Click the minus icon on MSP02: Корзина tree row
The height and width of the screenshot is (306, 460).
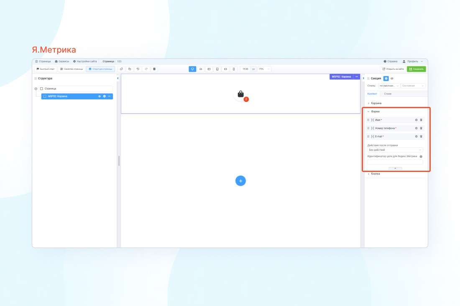pyautogui.click(x=109, y=96)
